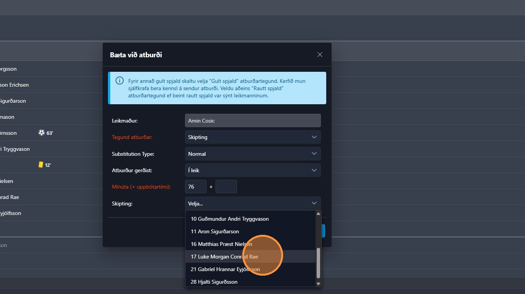
Task: Open the Substitution Type dropdown showing Normal
Action: (x=253, y=154)
